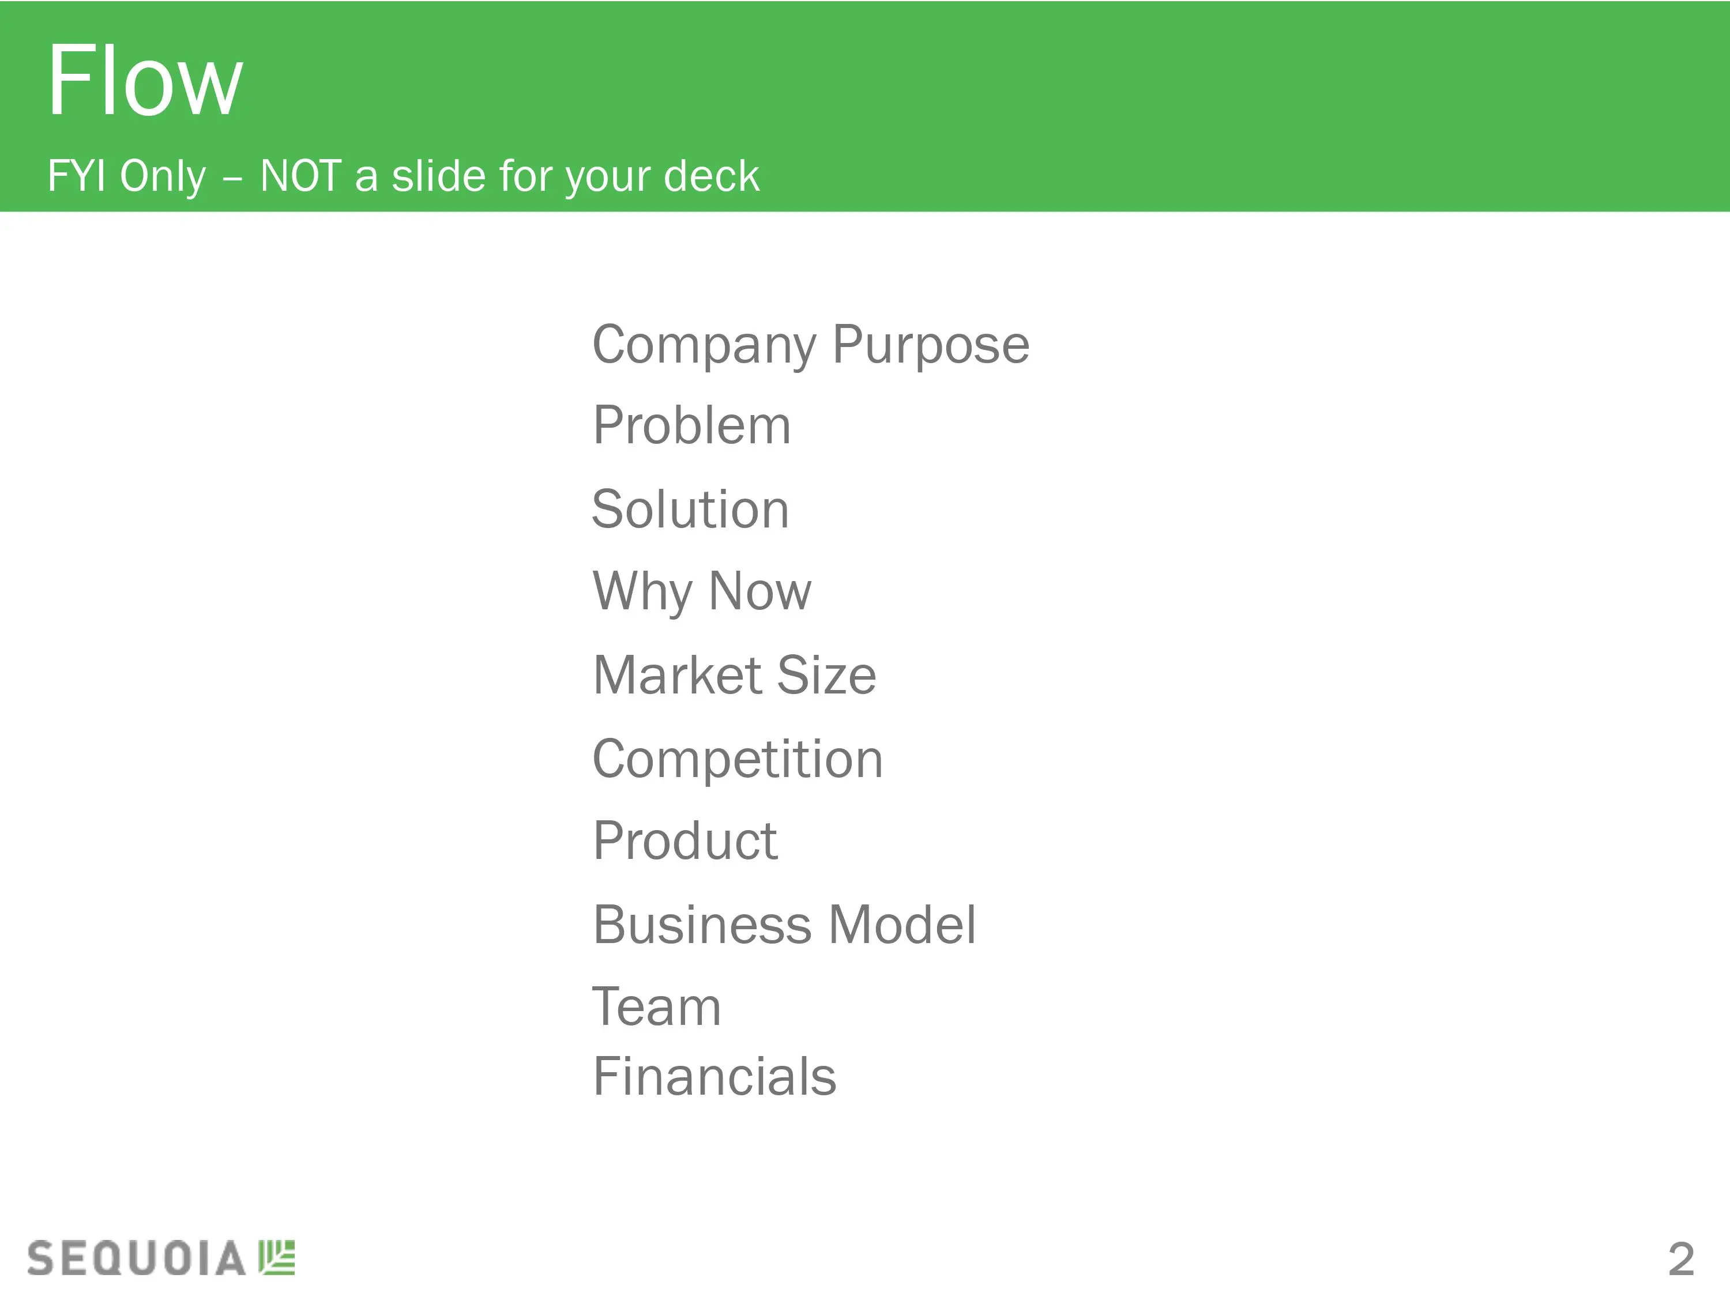Click "slide for your deck" subtitle phrase
Viewport: 1730px width, 1297px height.
pos(575,176)
